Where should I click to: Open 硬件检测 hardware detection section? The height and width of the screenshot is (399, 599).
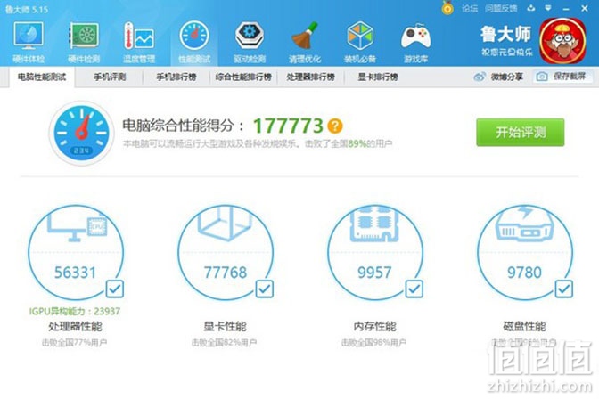(x=84, y=43)
